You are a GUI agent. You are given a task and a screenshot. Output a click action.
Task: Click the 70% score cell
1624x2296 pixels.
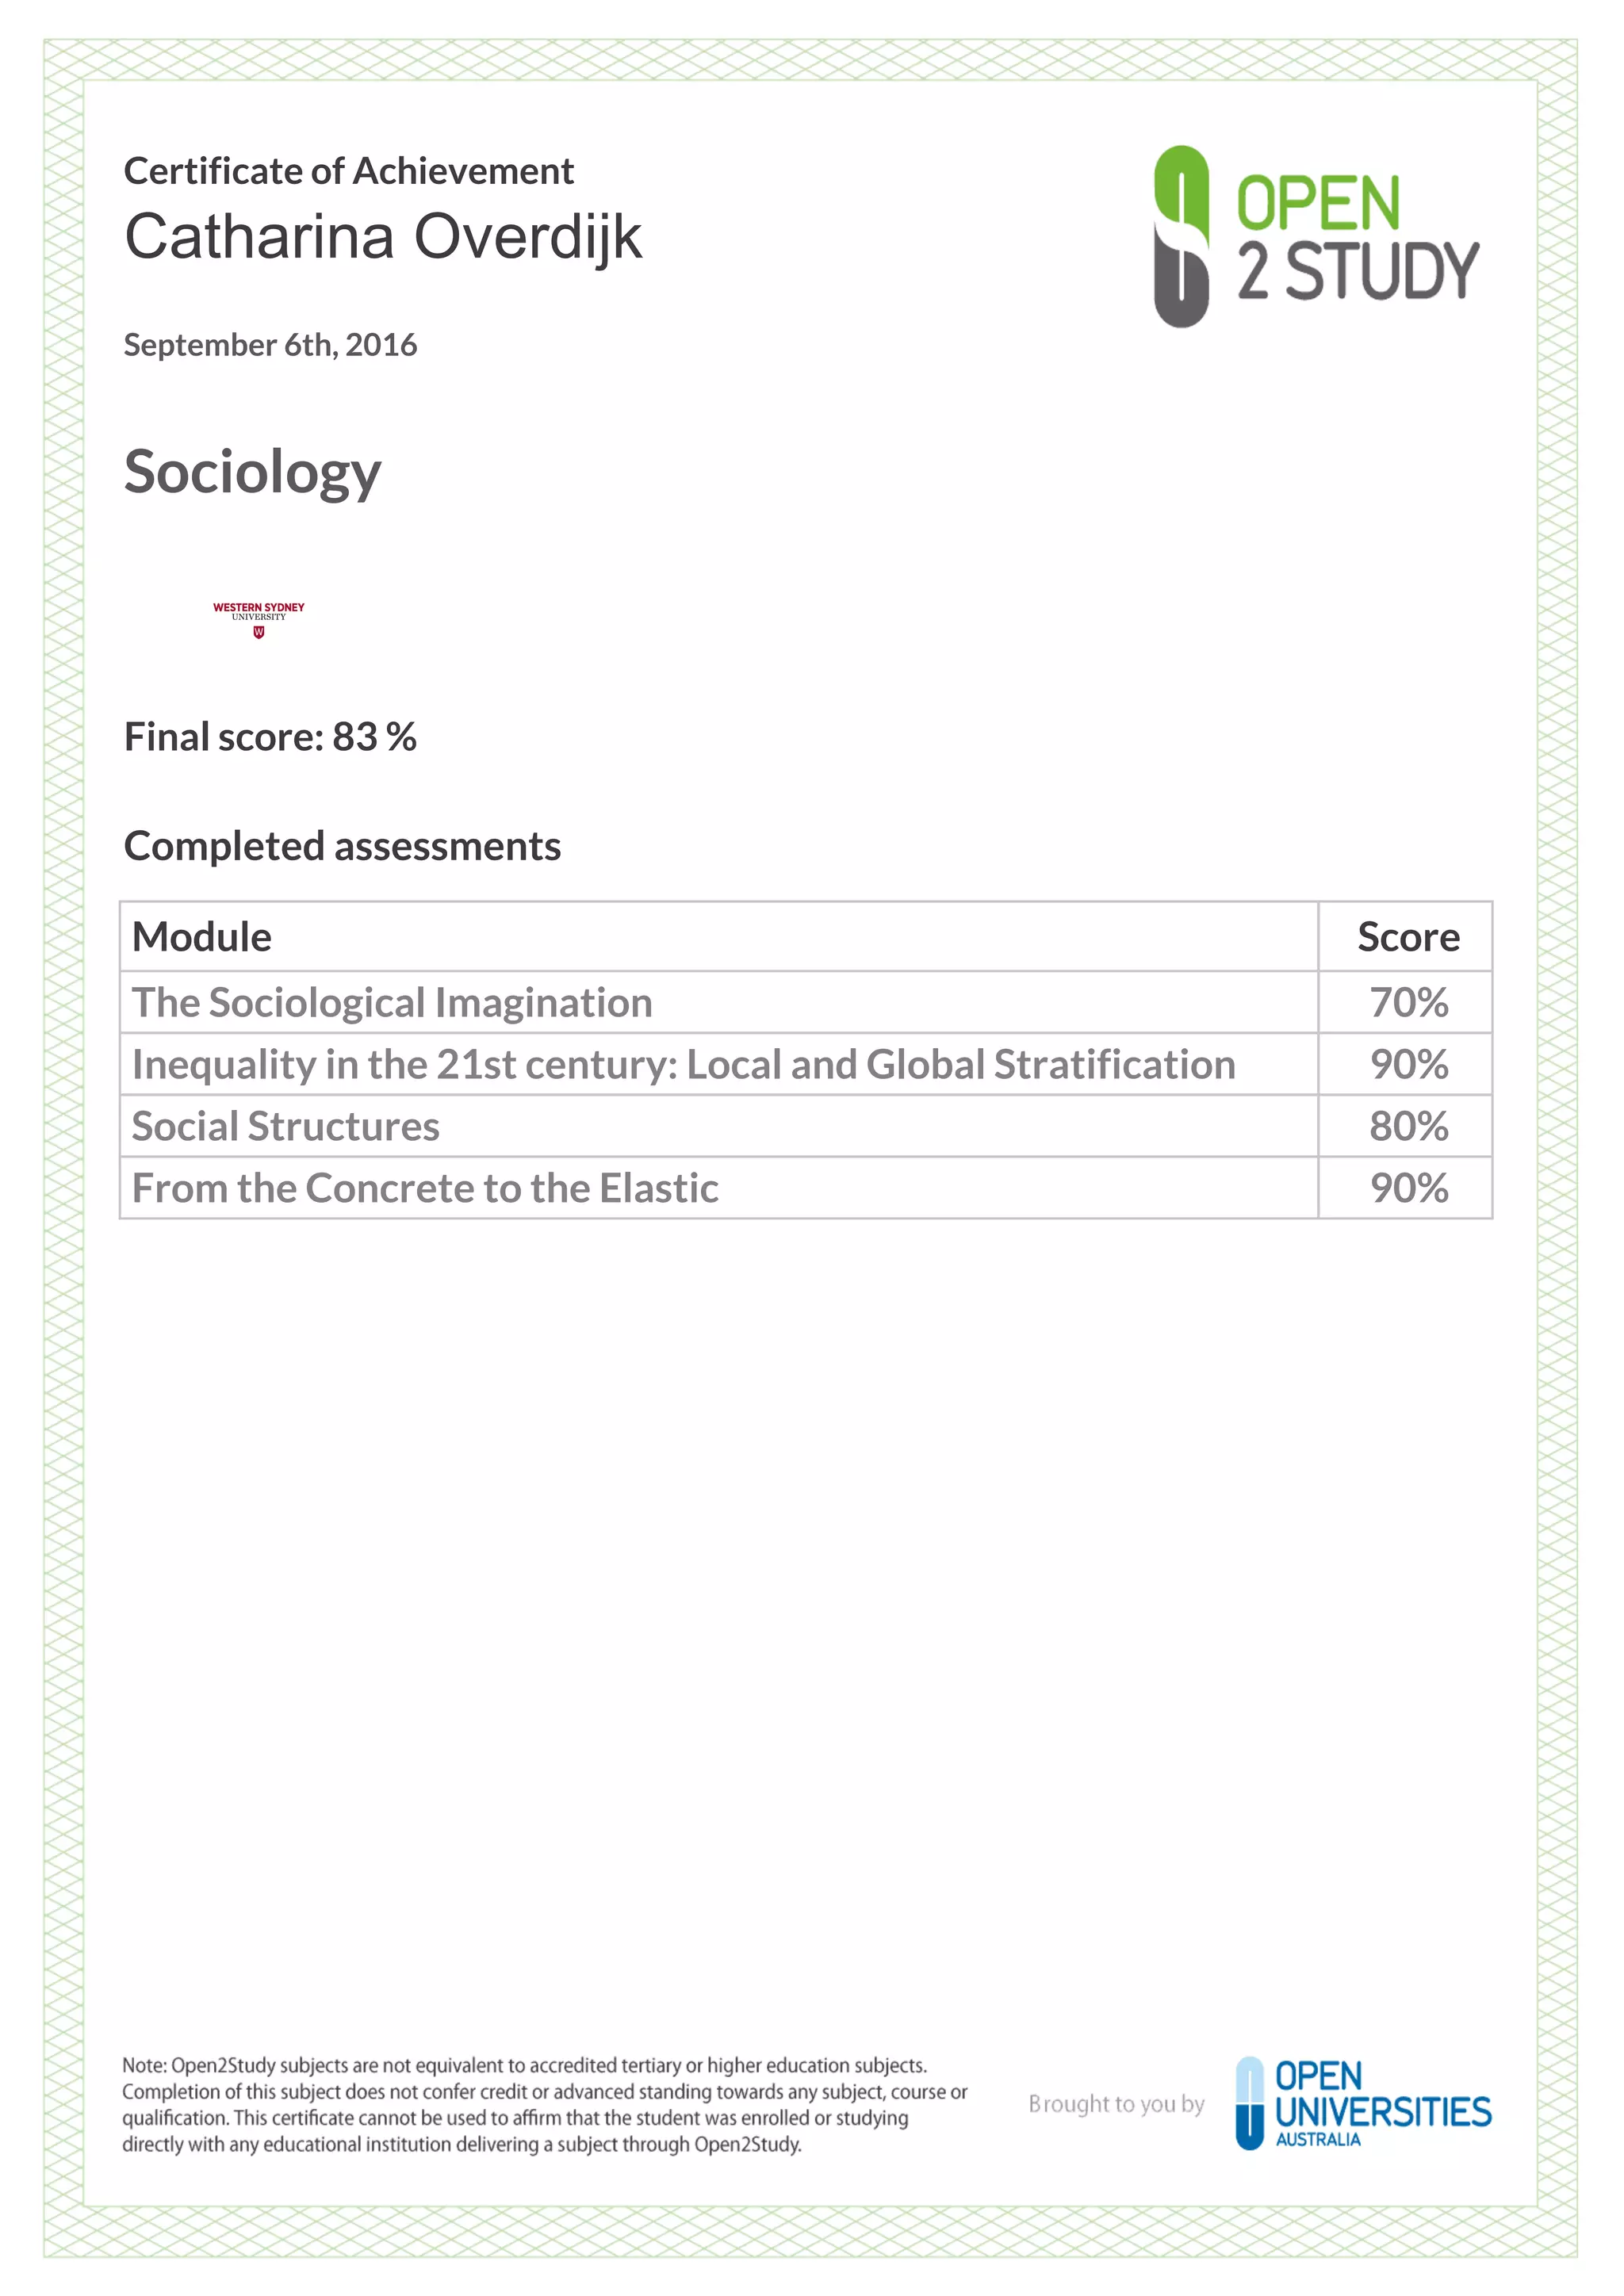[1406, 1002]
